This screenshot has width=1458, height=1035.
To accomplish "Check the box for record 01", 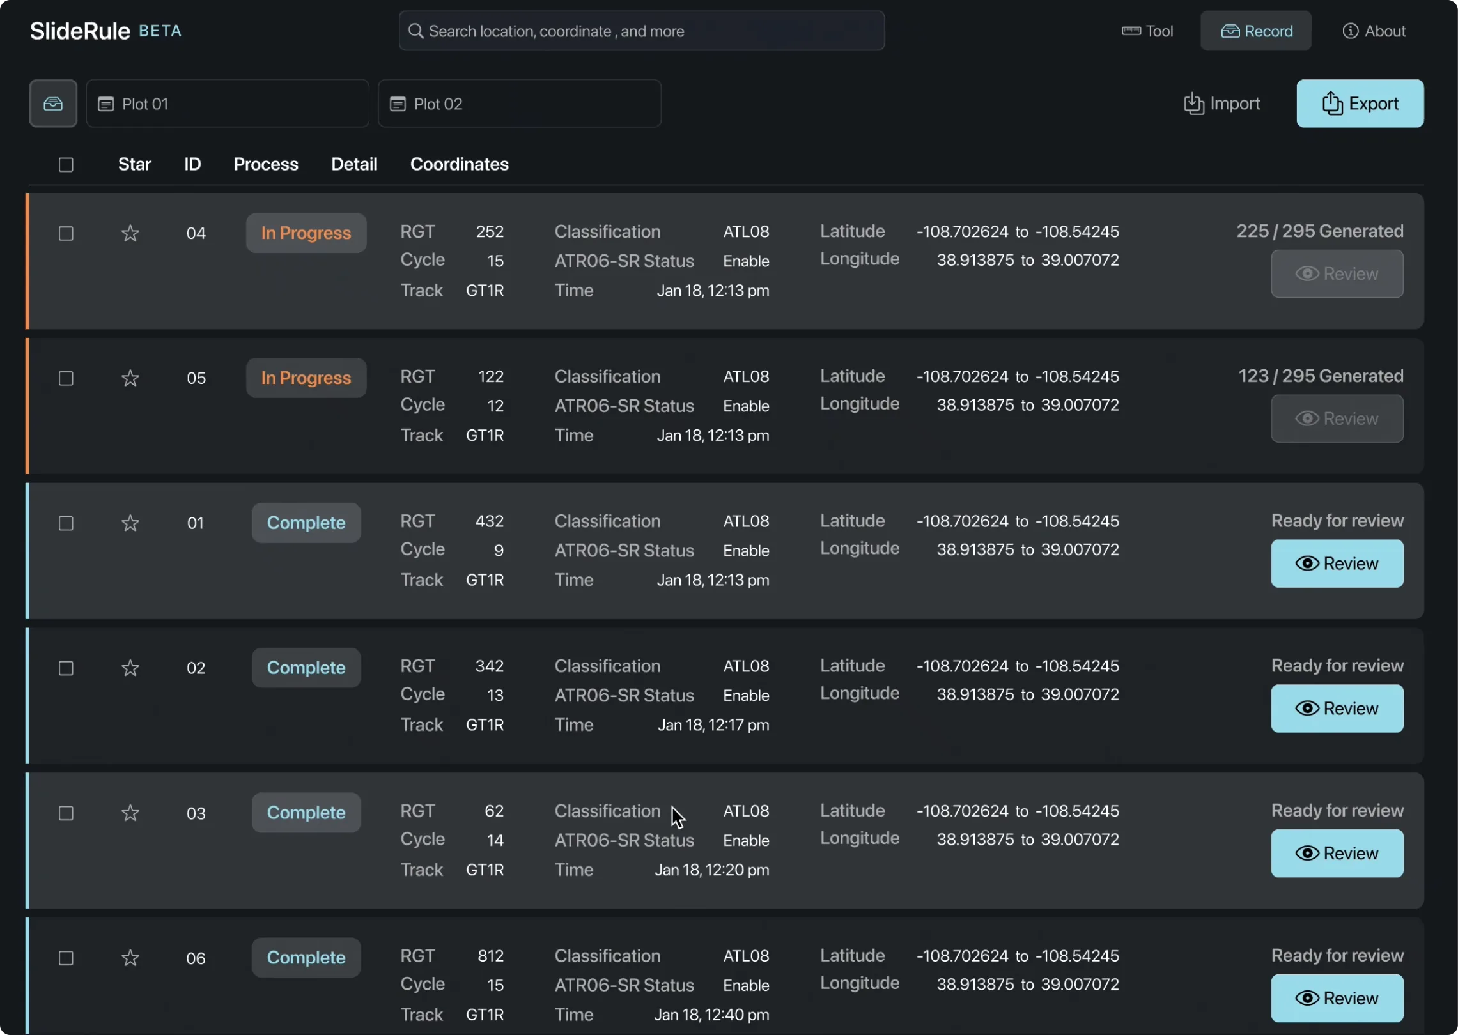I will coord(66,523).
